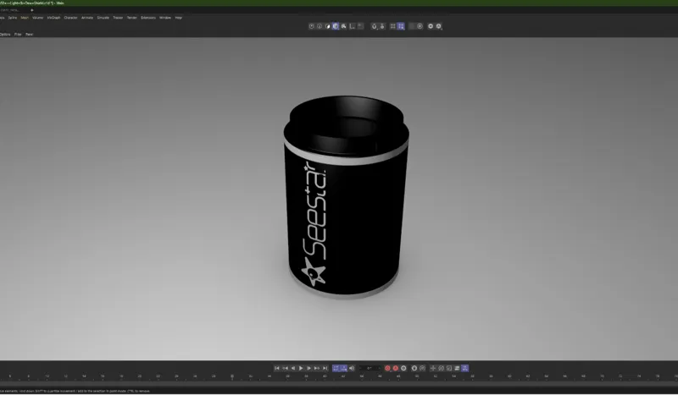
Task: Click the icon right of the snap magnet
Action: click(382, 26)
